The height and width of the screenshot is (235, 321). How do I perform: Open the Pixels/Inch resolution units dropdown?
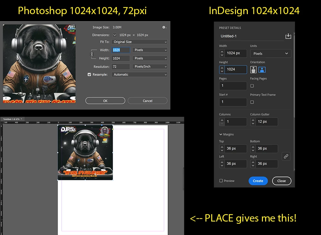click(150, 66)
